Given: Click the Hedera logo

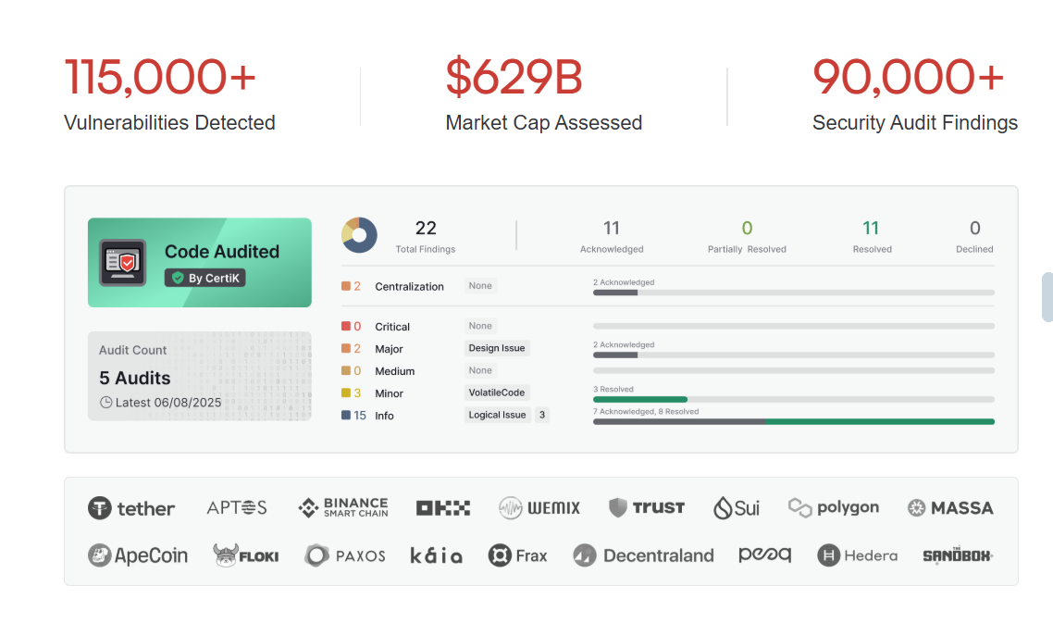Looking at the screenshot, I should click(857, 555).
